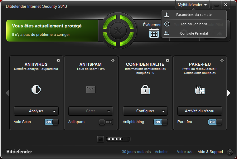Enable the Antispam switch
The height and width of the screenshot is (159, 237).
[x=106, y=122]
